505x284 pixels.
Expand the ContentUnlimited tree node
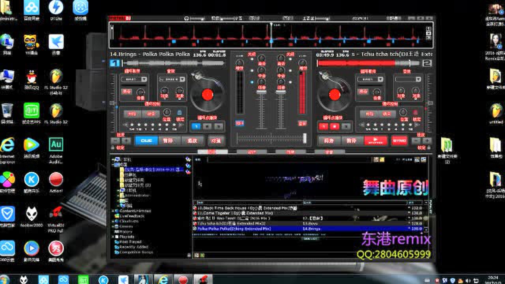[x=112, y=211]
